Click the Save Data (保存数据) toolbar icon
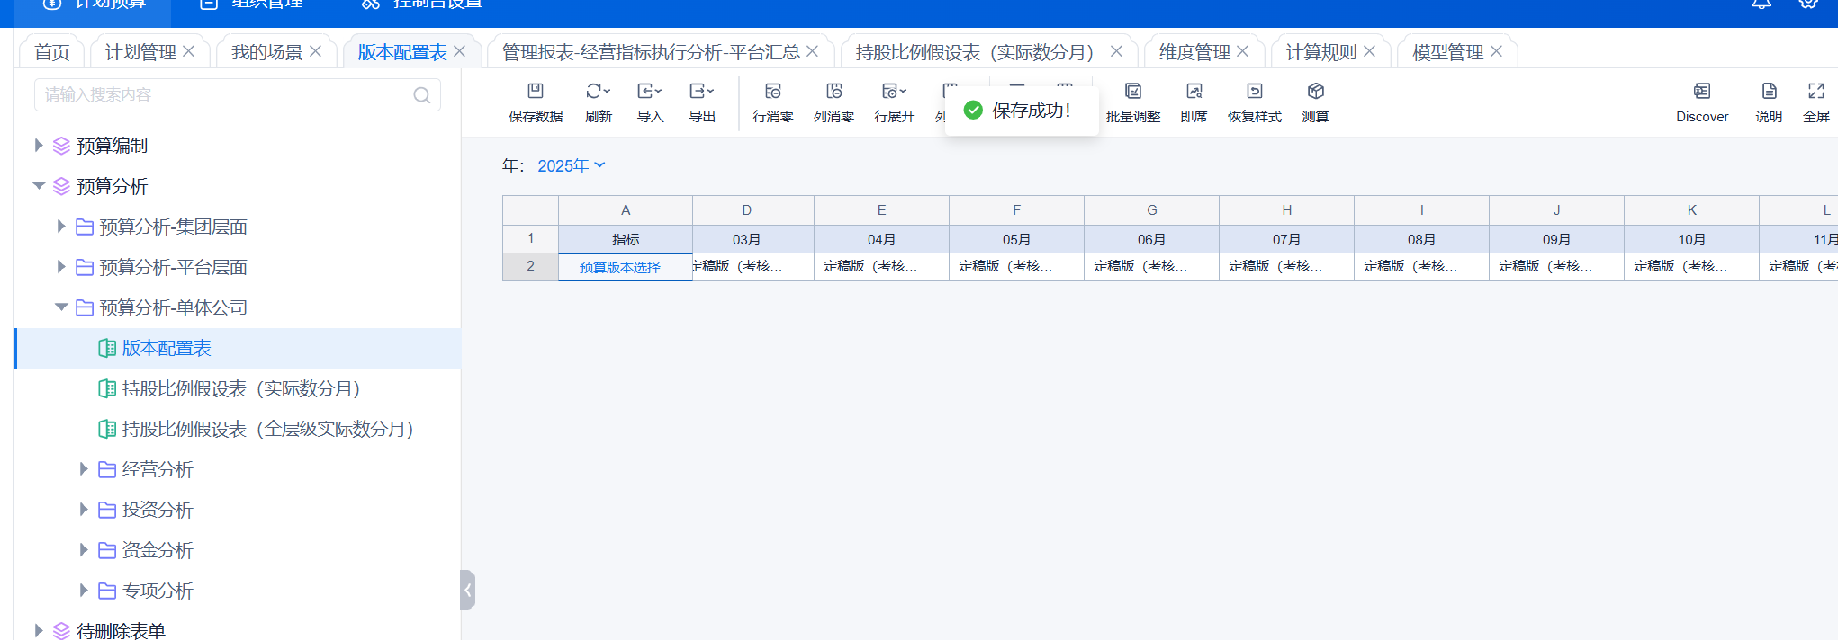Viewport: 1838px width, 640px height. click(x=536, y=92)
